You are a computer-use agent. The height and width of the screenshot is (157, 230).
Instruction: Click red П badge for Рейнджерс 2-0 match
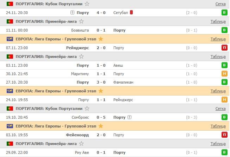click(224, 48)
